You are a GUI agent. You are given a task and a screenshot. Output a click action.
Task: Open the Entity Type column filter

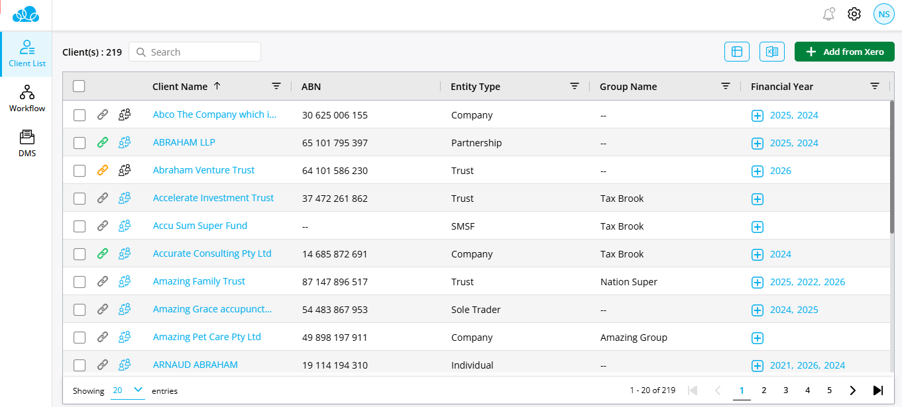pyautogui.click(x=575, y=86)
